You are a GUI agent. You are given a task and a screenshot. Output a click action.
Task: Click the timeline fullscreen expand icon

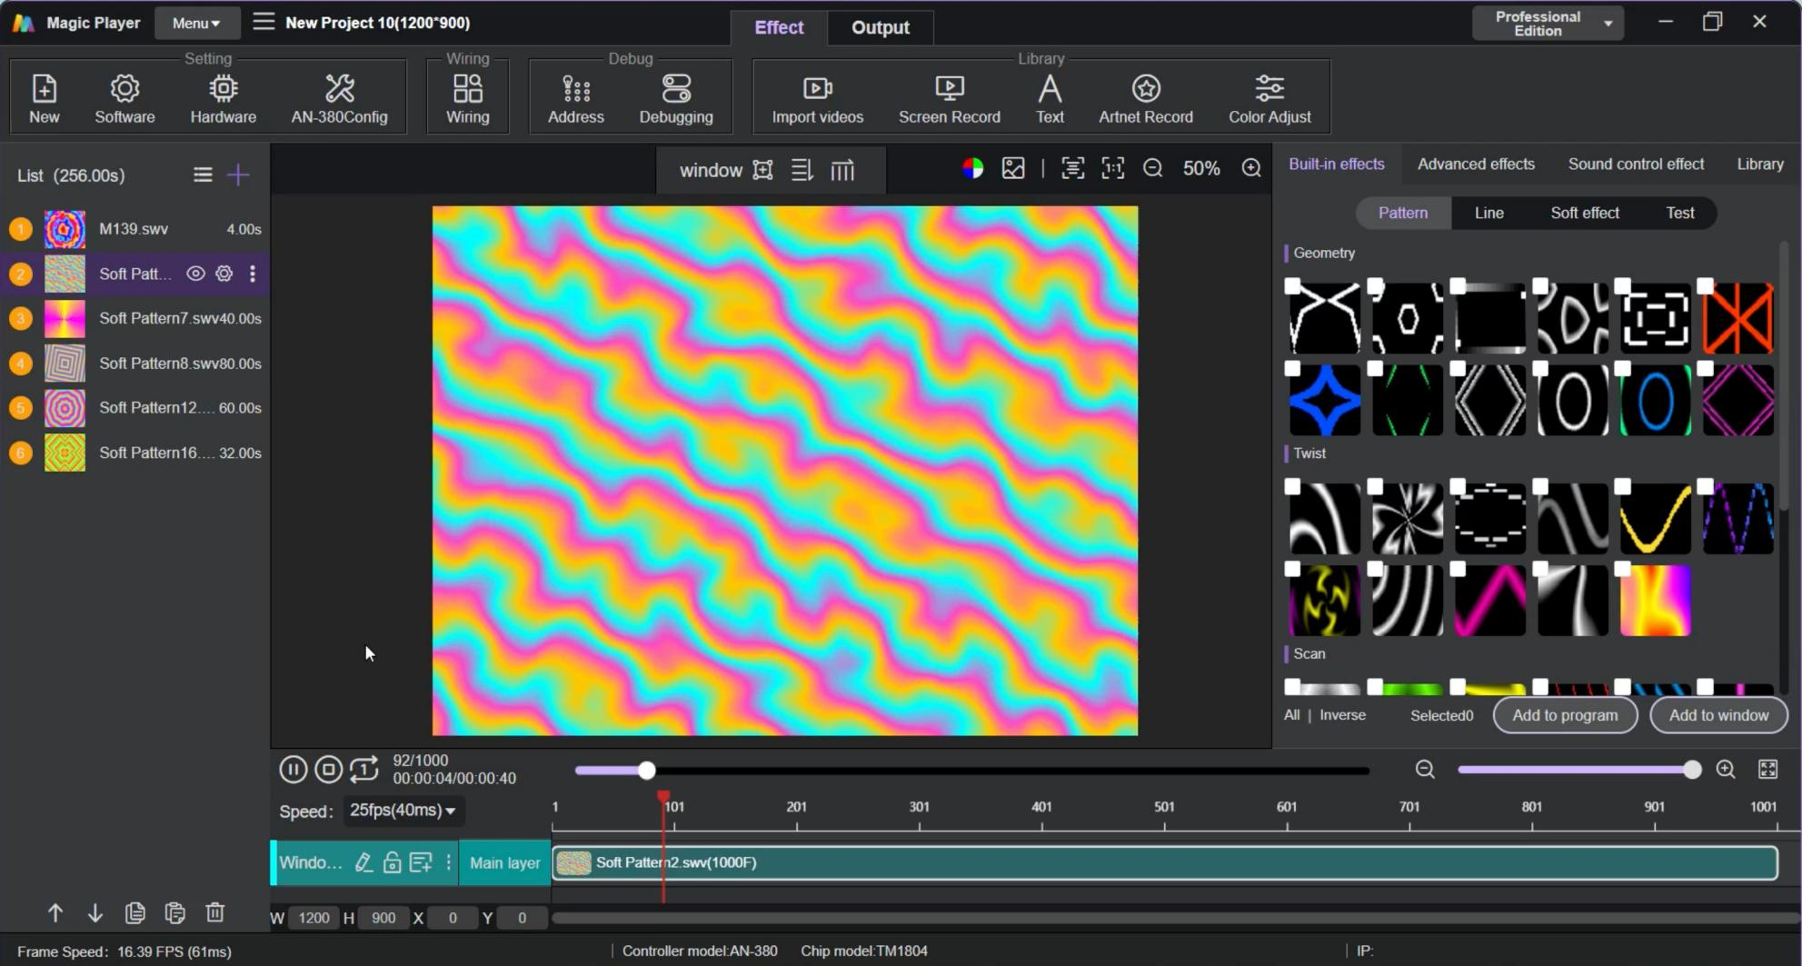[x=1767, y=770]
